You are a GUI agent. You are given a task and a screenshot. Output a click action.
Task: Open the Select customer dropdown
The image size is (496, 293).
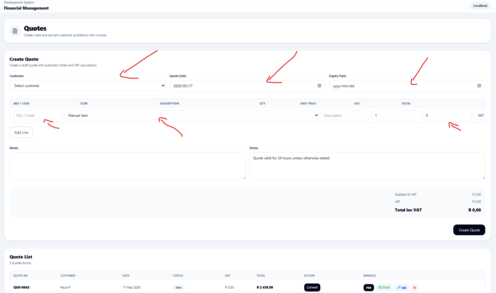(x=88, y=85)
